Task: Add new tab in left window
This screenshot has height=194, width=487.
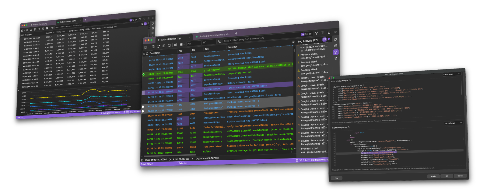Action: pos(85,20)
